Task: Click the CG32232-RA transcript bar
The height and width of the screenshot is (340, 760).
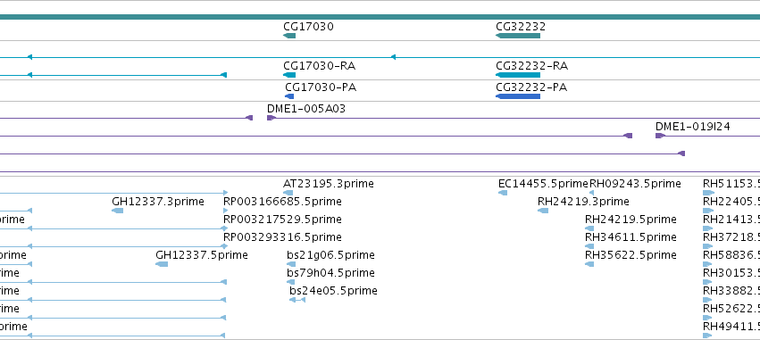Action: (x=518, y=75)
